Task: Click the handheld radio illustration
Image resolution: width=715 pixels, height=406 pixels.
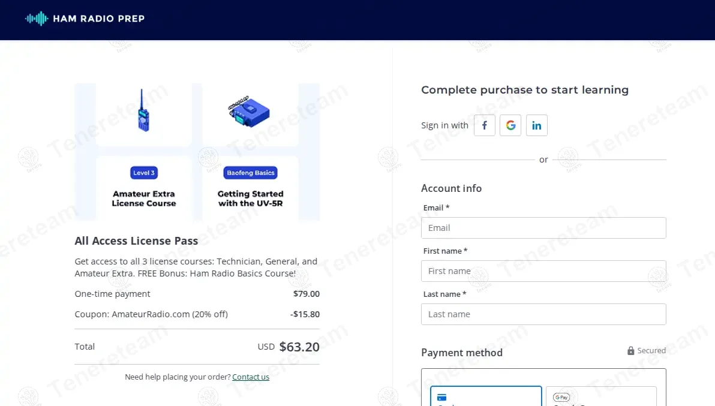Action: 143,111
